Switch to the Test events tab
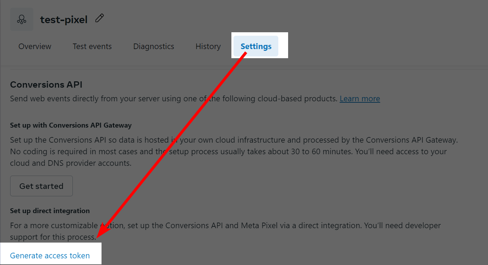This screenshot has width=488, height=265. click(x=92, y=46)
